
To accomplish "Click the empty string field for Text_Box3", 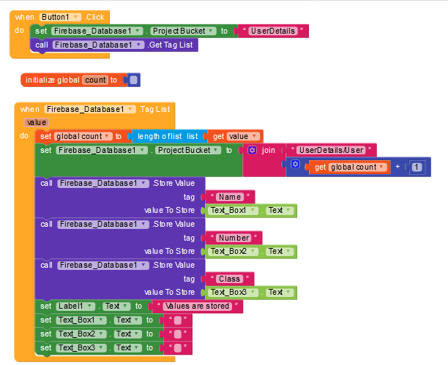I will click(x=178, y=348).
